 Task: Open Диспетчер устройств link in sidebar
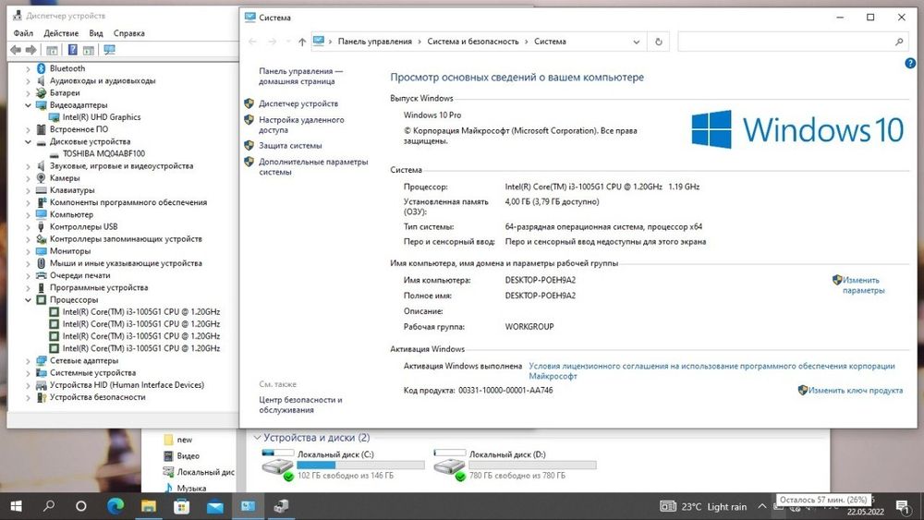(298, 103)
